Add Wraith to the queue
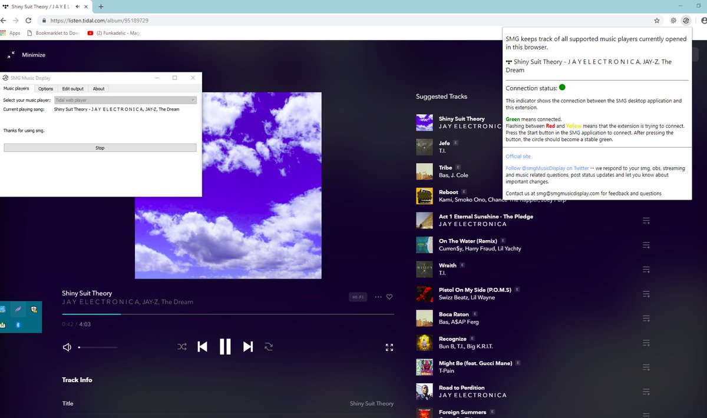This screenshot has width=707, height=418. coord(646,270)
